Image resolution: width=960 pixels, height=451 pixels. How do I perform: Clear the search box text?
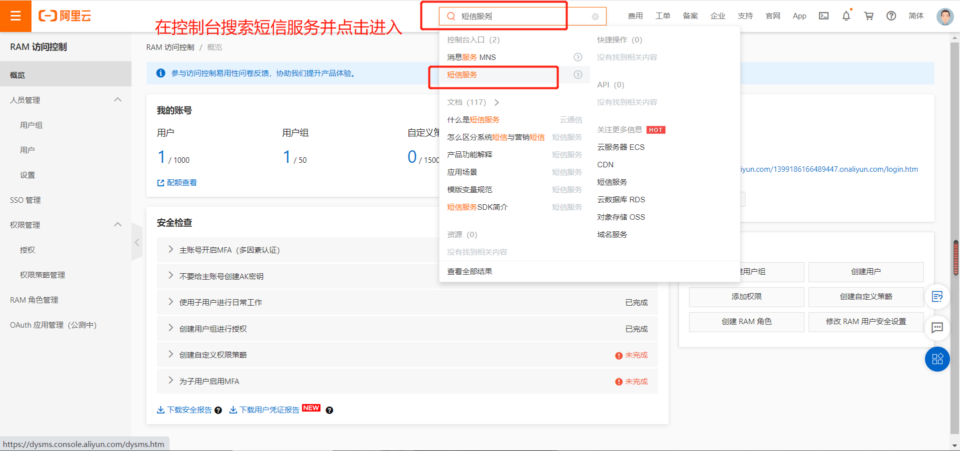click(595, 16)
